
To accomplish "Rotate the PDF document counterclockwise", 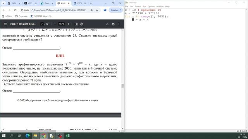I will [x=81, y=24].
